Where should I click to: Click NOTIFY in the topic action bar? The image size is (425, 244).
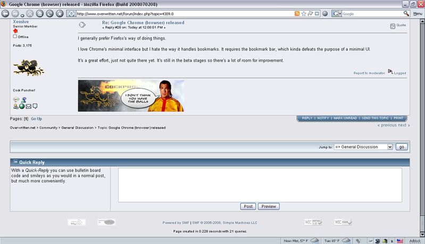click(x=323, y=118)
